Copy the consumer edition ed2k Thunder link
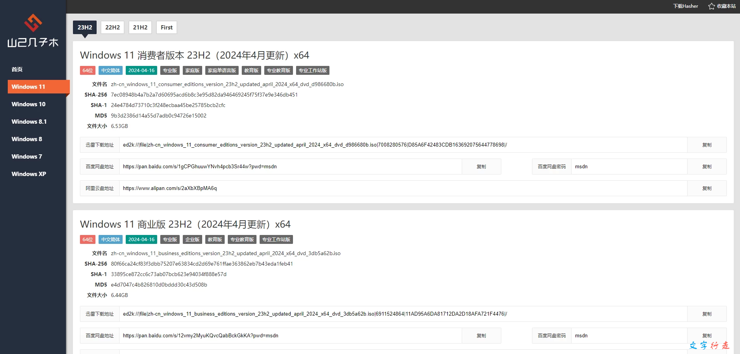This screenshot has width=740, height=354. pyautogui.click(x=707, y=145)
